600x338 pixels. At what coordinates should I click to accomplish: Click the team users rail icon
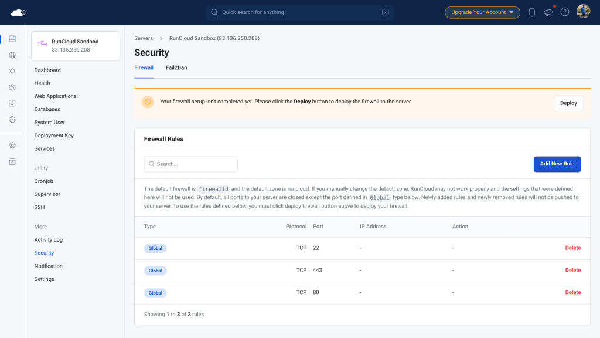coord(12,87)
